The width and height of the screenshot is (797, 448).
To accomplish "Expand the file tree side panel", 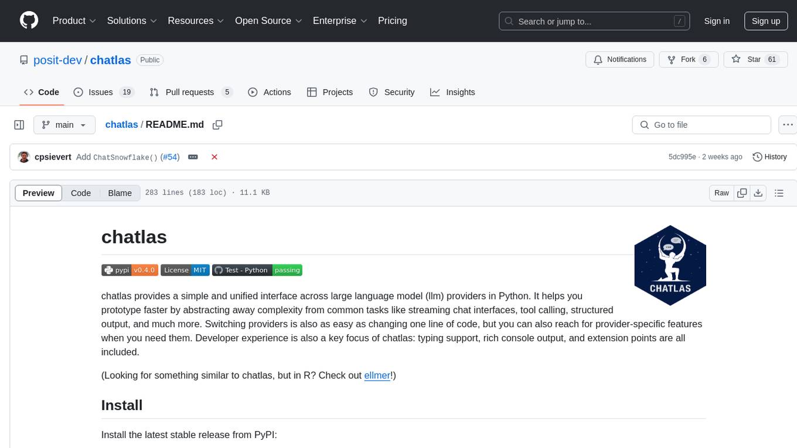I will click(19, 125).
